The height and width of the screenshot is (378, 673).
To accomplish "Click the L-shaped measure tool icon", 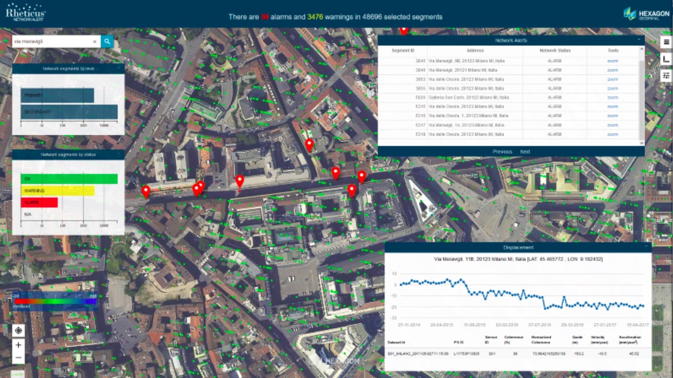I will click(666, 59).
